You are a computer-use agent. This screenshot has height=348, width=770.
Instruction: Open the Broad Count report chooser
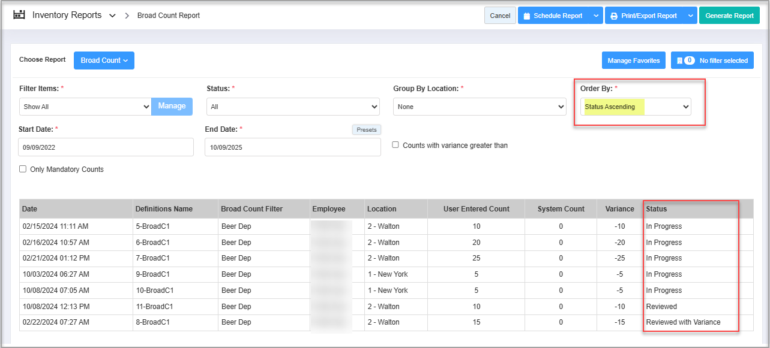[x=104, y=60]
